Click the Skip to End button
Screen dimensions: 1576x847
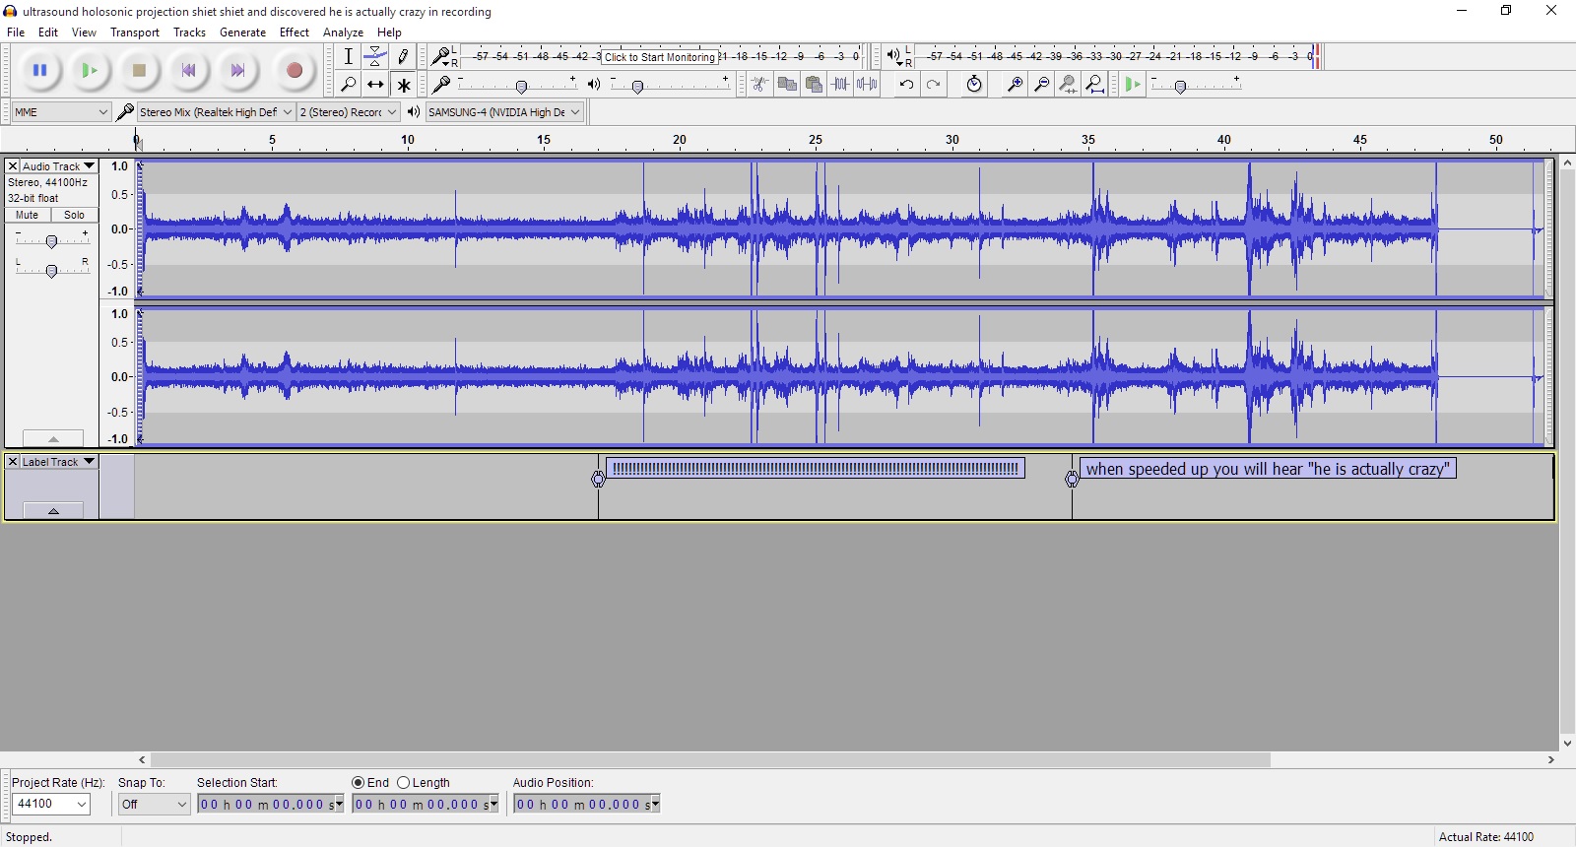(x=237, y=71)
